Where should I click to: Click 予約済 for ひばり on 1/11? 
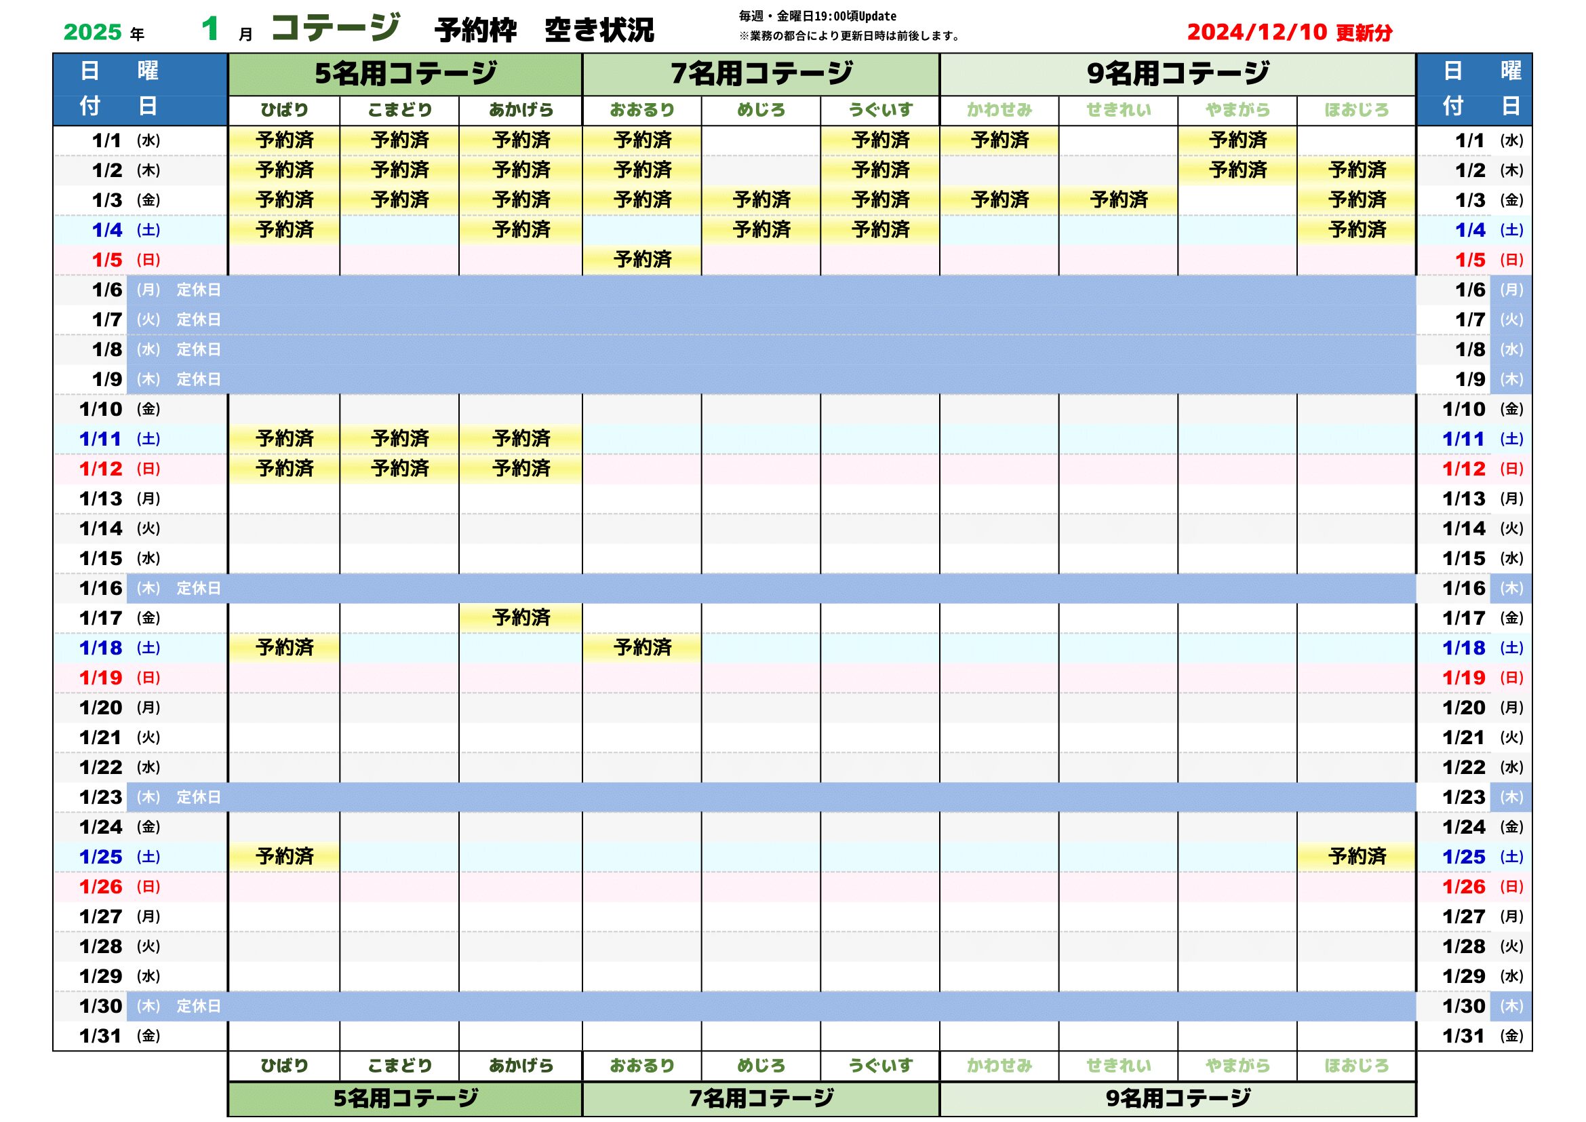(285, 439)
